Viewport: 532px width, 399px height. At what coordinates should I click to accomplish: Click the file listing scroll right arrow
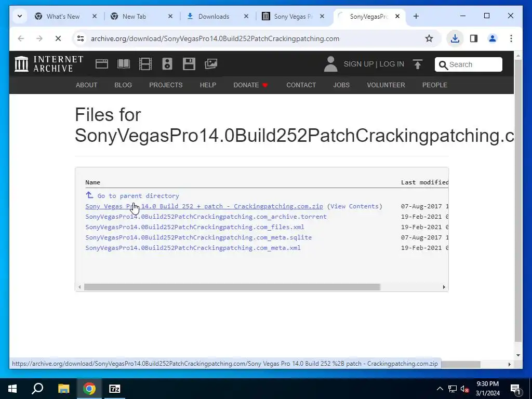tap(444, 287)
